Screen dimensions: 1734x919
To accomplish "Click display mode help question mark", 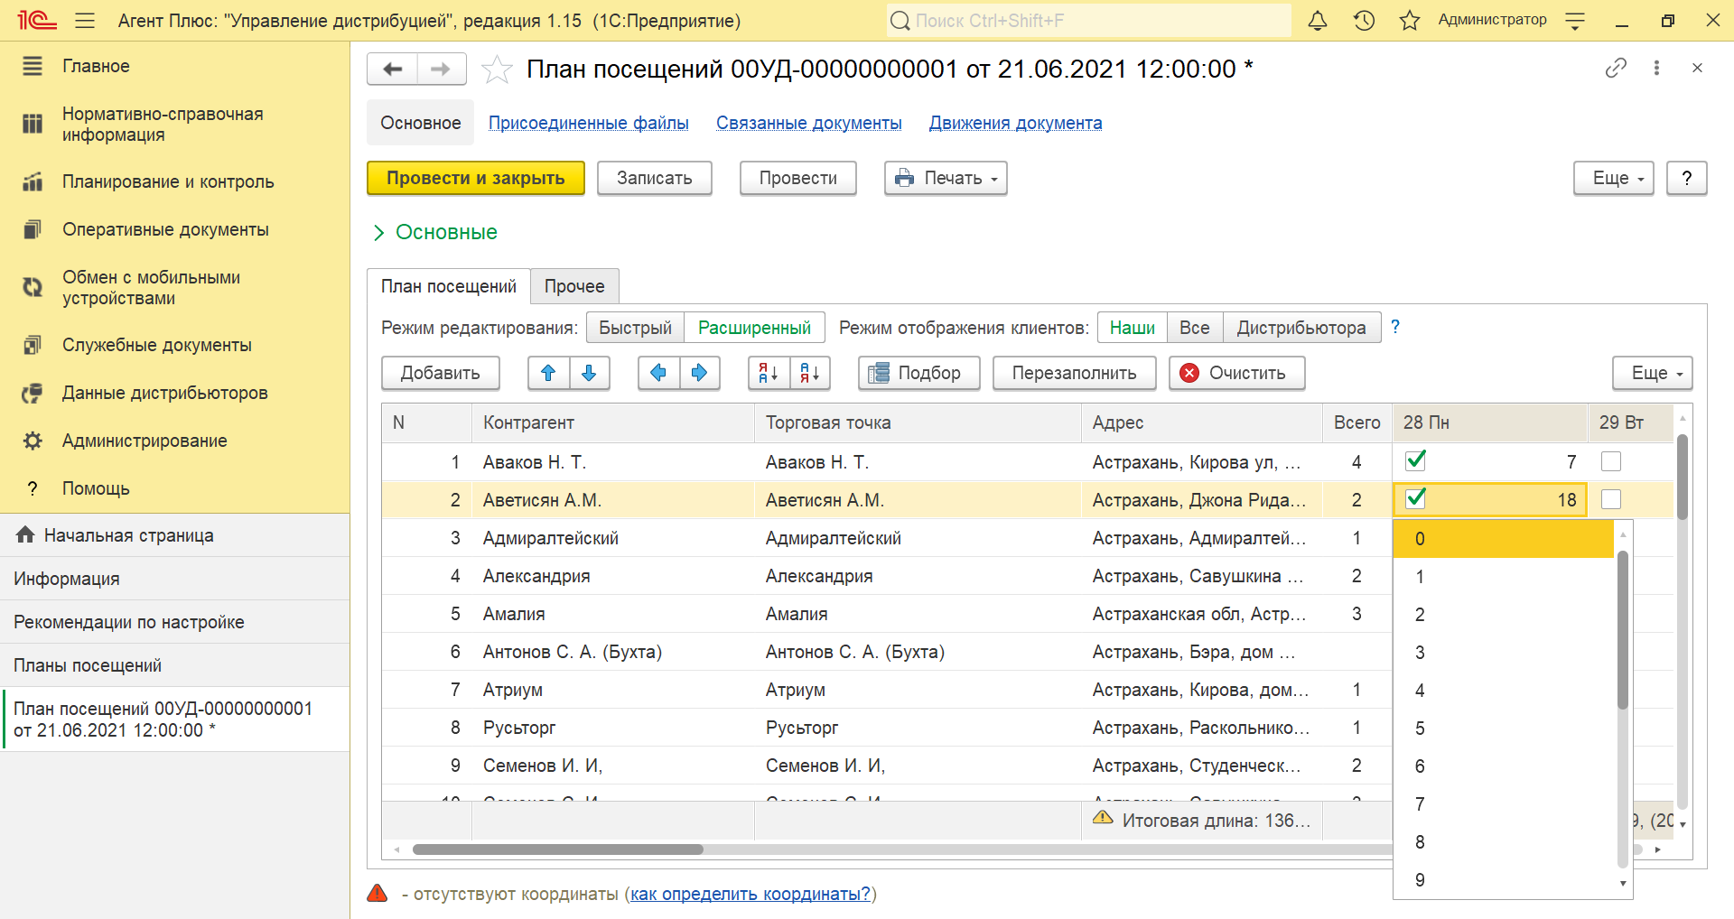I will click(1395, 327).
